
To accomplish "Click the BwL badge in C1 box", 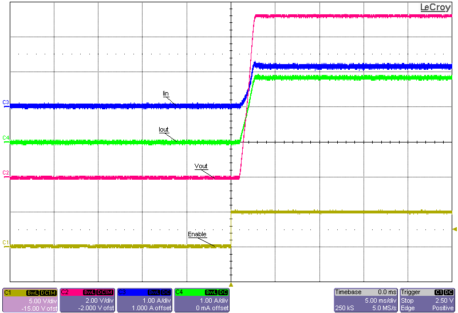I will [32, 292].
